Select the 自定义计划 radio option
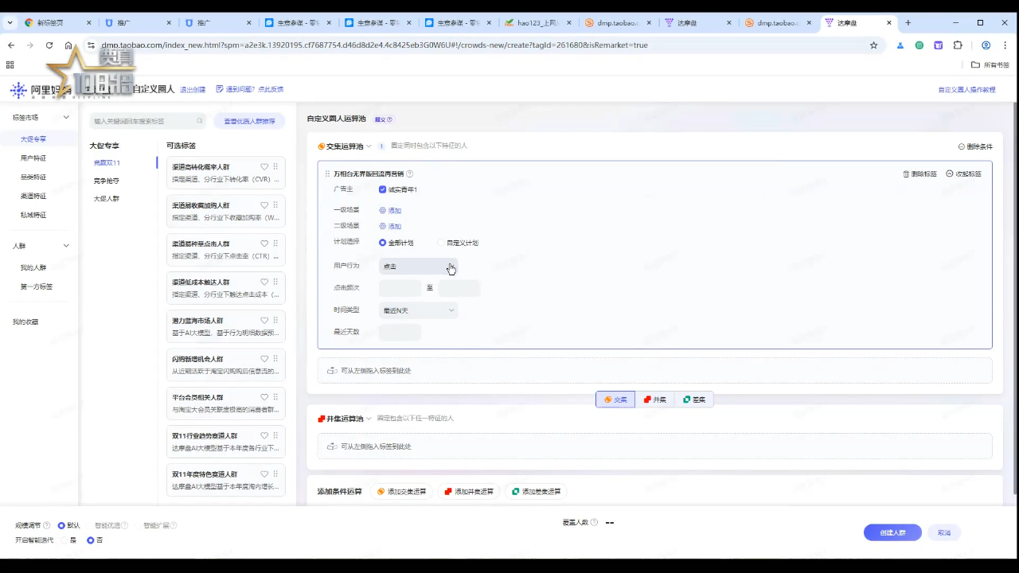 (441, 243)
